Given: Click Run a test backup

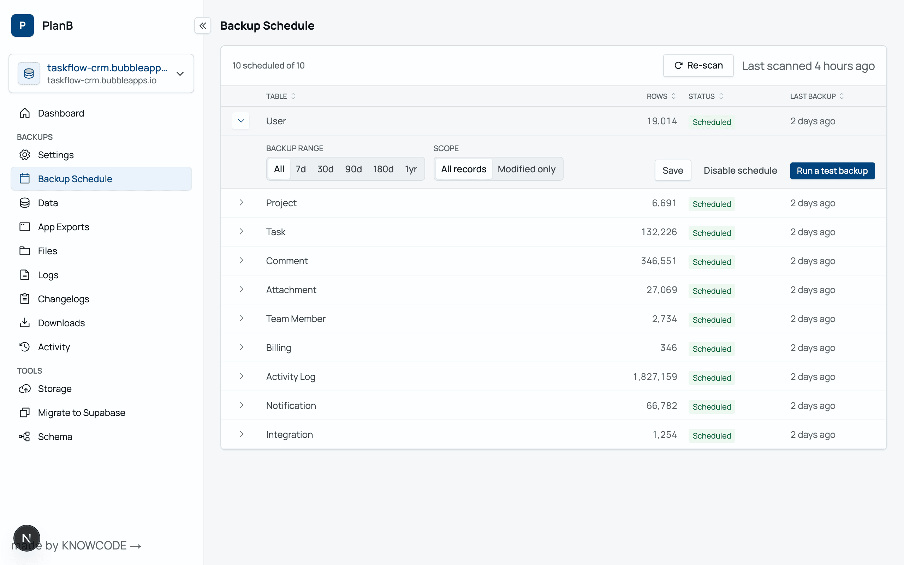Looking at the screenshot, I should pos(832,171).
